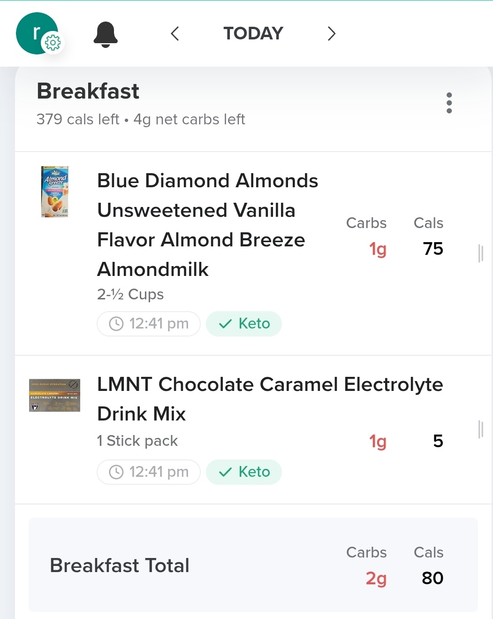This screenshot has height=619, width=493.
Task: Tap the Keto badge on LMNT entry
Action: (244, 472)
